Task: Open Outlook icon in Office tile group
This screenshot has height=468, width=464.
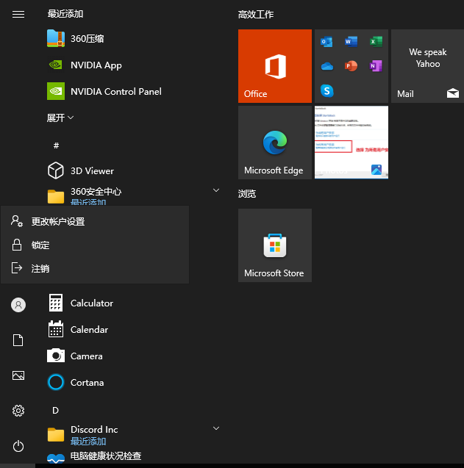Action: coord(326,41)
